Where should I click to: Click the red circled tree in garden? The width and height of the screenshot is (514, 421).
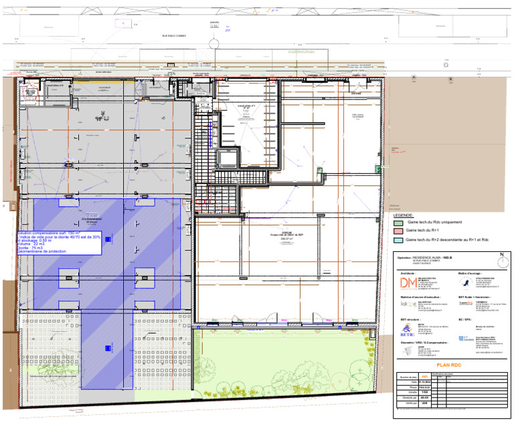click(x=341, y=382)
